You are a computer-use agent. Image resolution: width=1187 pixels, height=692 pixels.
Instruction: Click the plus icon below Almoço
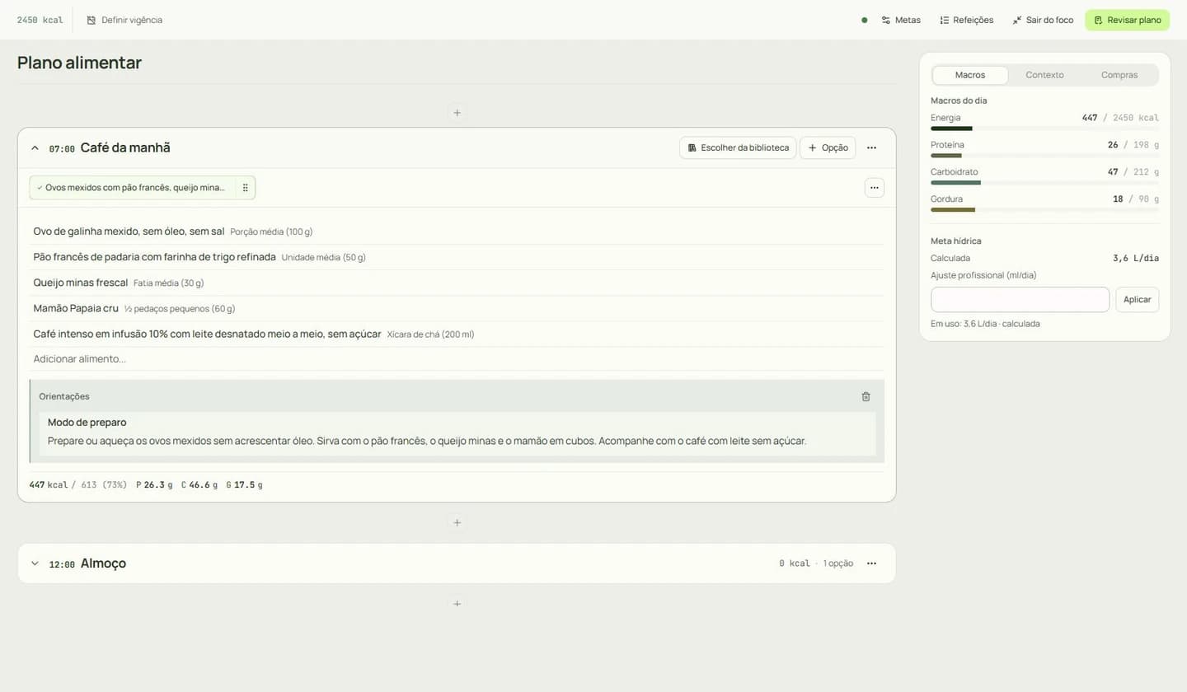[x=457, y=604]
